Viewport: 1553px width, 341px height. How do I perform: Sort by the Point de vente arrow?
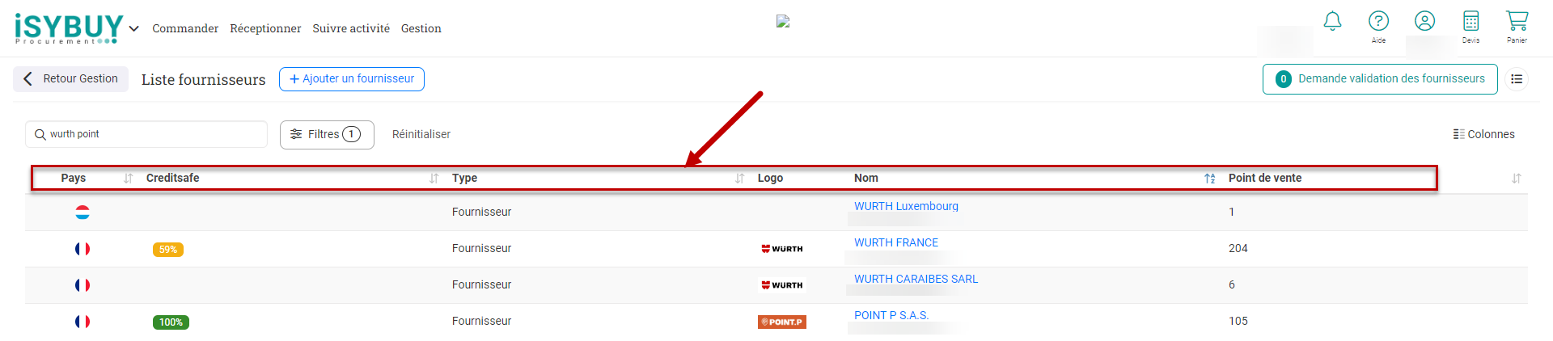1516,178
